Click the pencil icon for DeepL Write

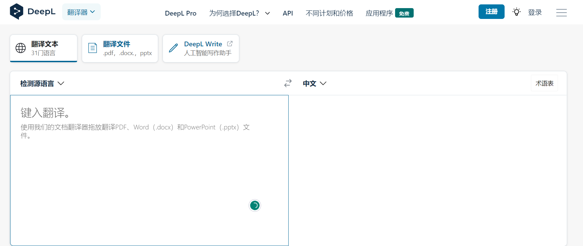pos(173,48)
